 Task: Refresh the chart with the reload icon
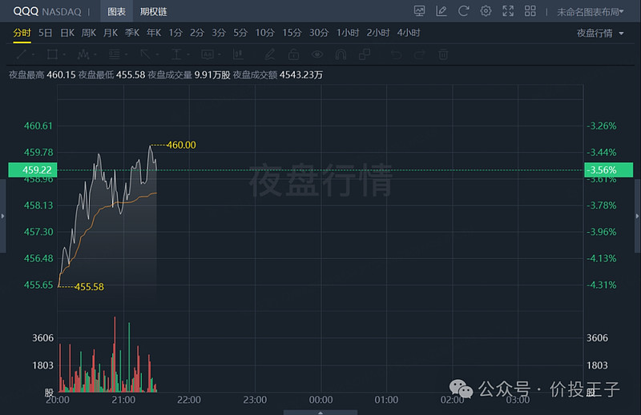[x=463, y=11]
